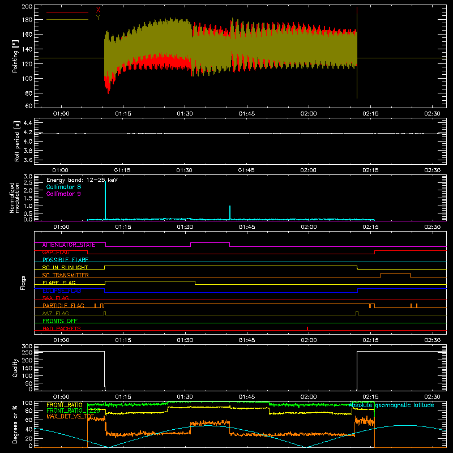Click the Flags axis title

coord(23,283)
